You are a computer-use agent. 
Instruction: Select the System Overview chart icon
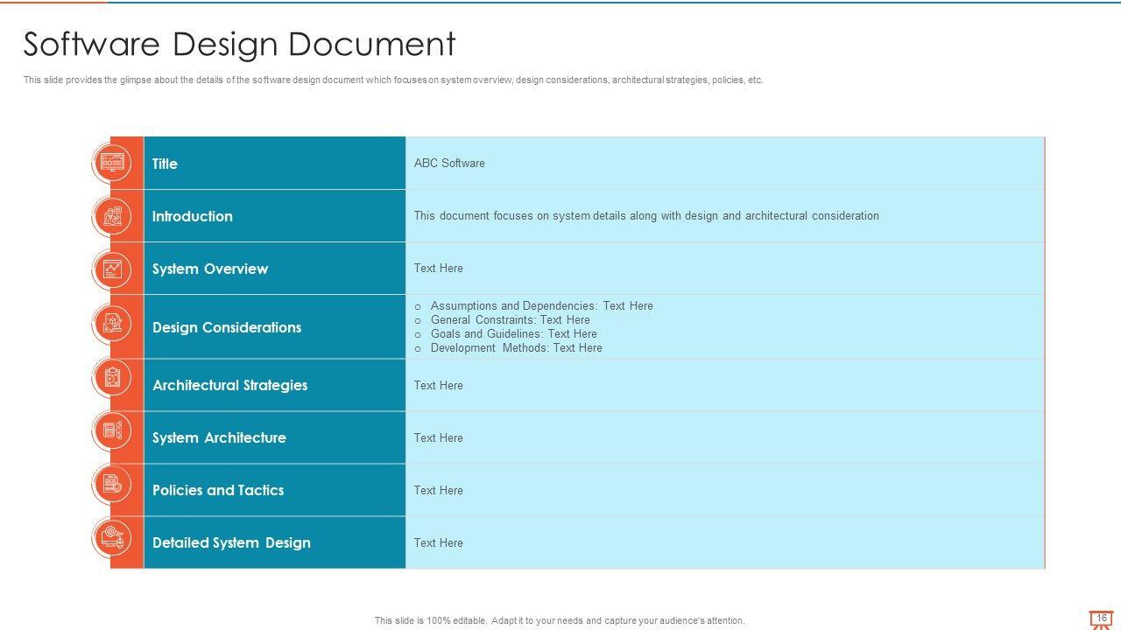[x=113, y=269]
